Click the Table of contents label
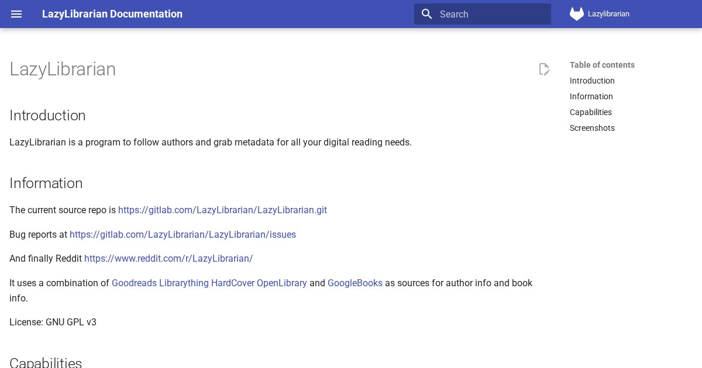The height and width of the screenshot is (368, 702). click(602, 65)
